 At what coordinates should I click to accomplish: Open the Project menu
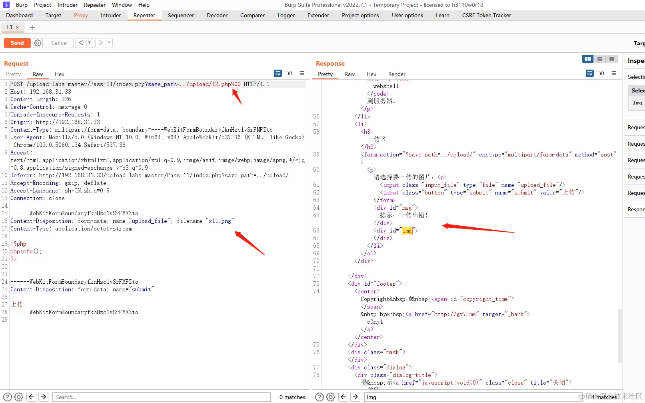point(42,5)
